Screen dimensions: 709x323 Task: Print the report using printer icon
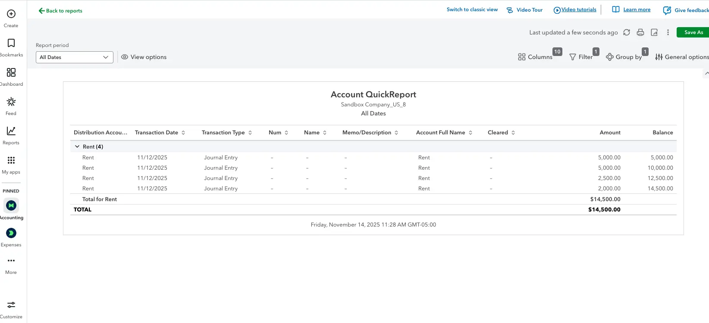[x=640, y=32]
